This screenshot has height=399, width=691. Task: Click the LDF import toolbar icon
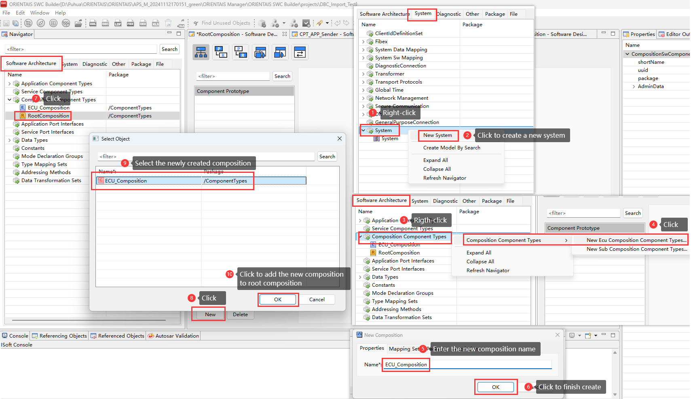[118, 23]
